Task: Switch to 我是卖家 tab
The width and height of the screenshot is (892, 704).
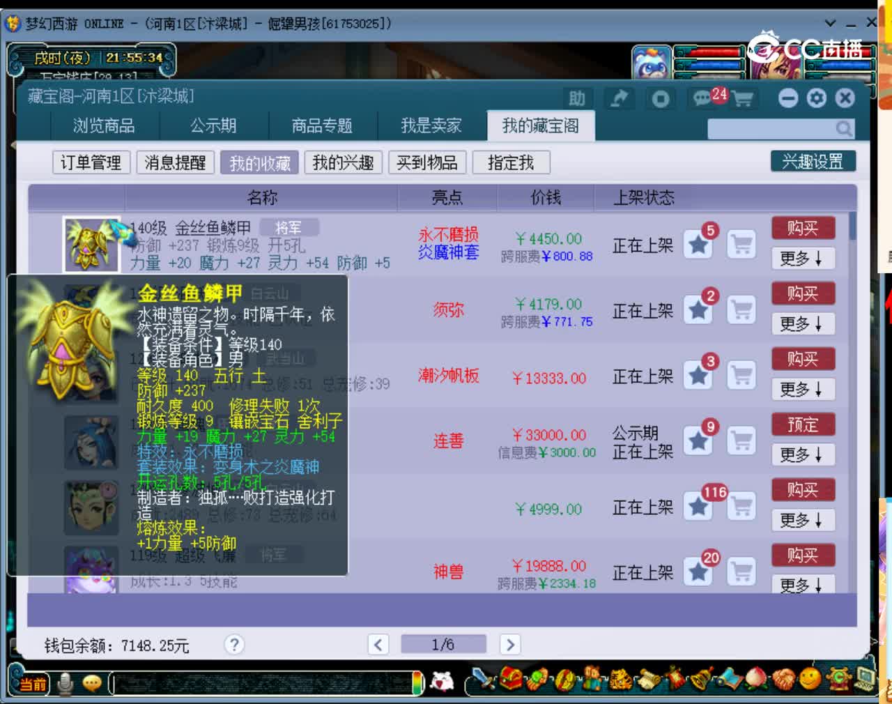Action: pyautogui.click(x=431, y=126)
